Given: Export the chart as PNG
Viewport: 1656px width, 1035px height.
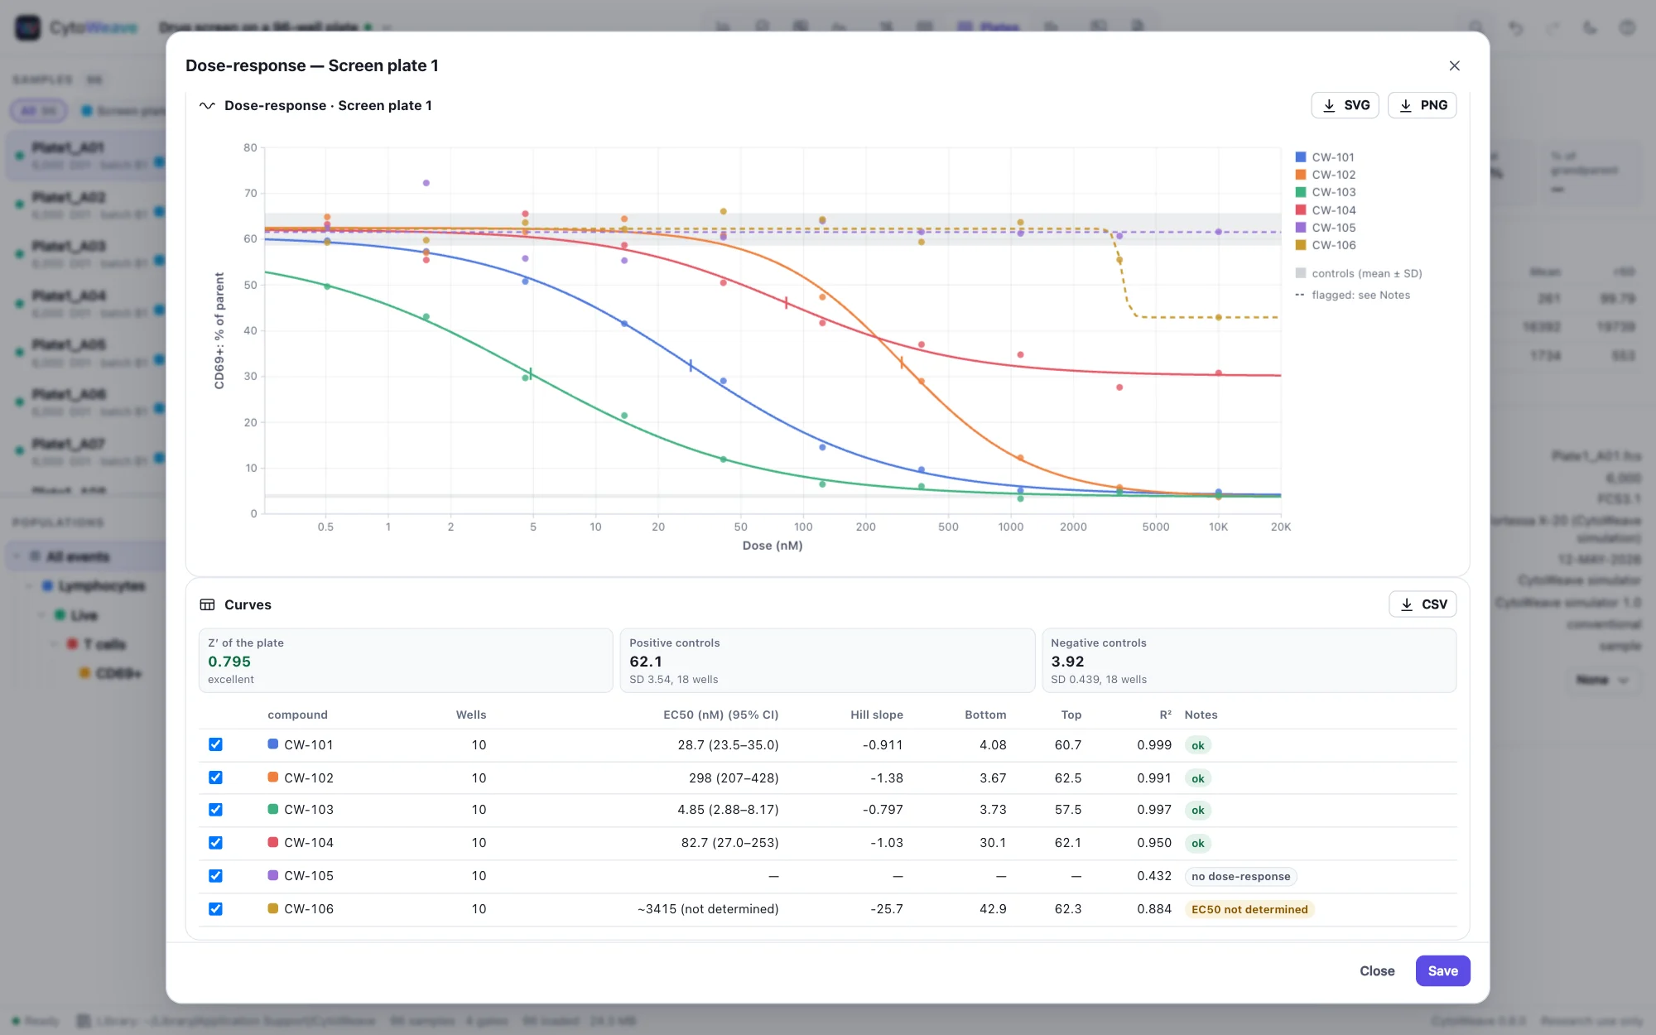Looking at the screenshot, I should [1422, 105].
